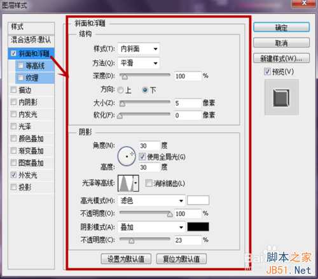The height and width of the screenshot is (279, 318).
Task: Click the 设置为默认值 button
Action: click(126, 259)
